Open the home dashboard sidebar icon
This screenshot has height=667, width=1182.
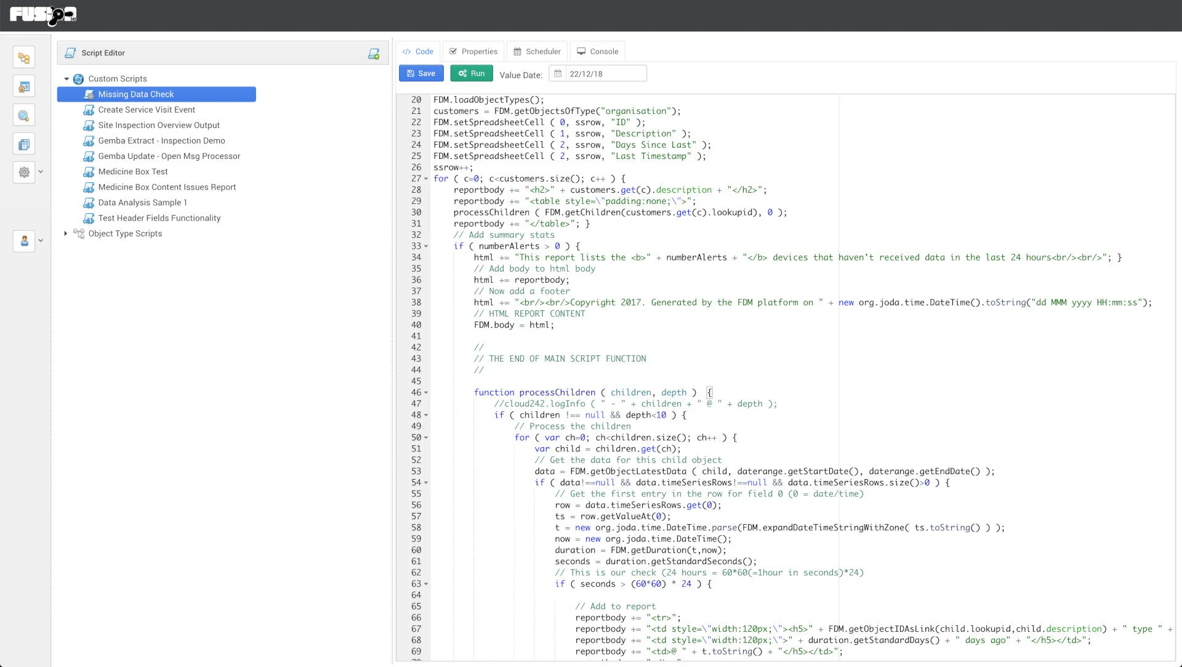24,87
